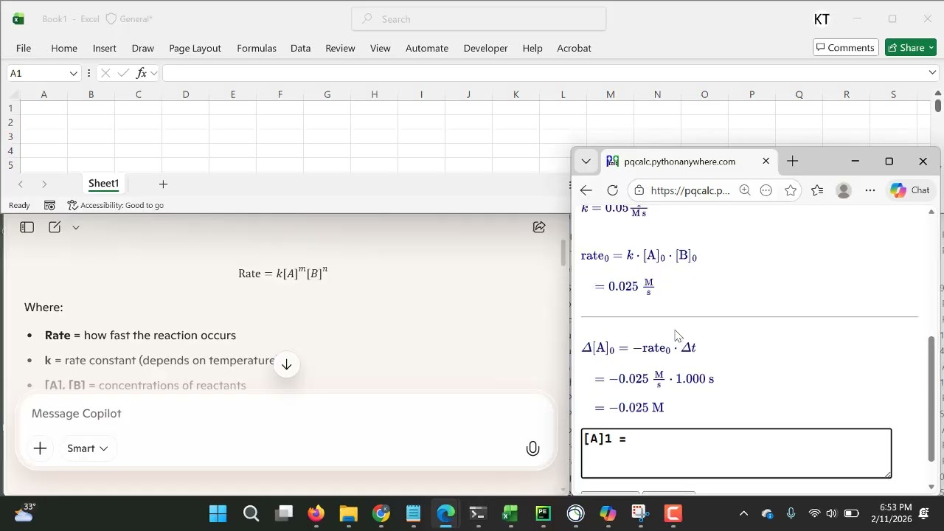Open the Data ribbon tab
Image resolution: width=944 pixels, height=531 pixels.
tap(300, 48)
